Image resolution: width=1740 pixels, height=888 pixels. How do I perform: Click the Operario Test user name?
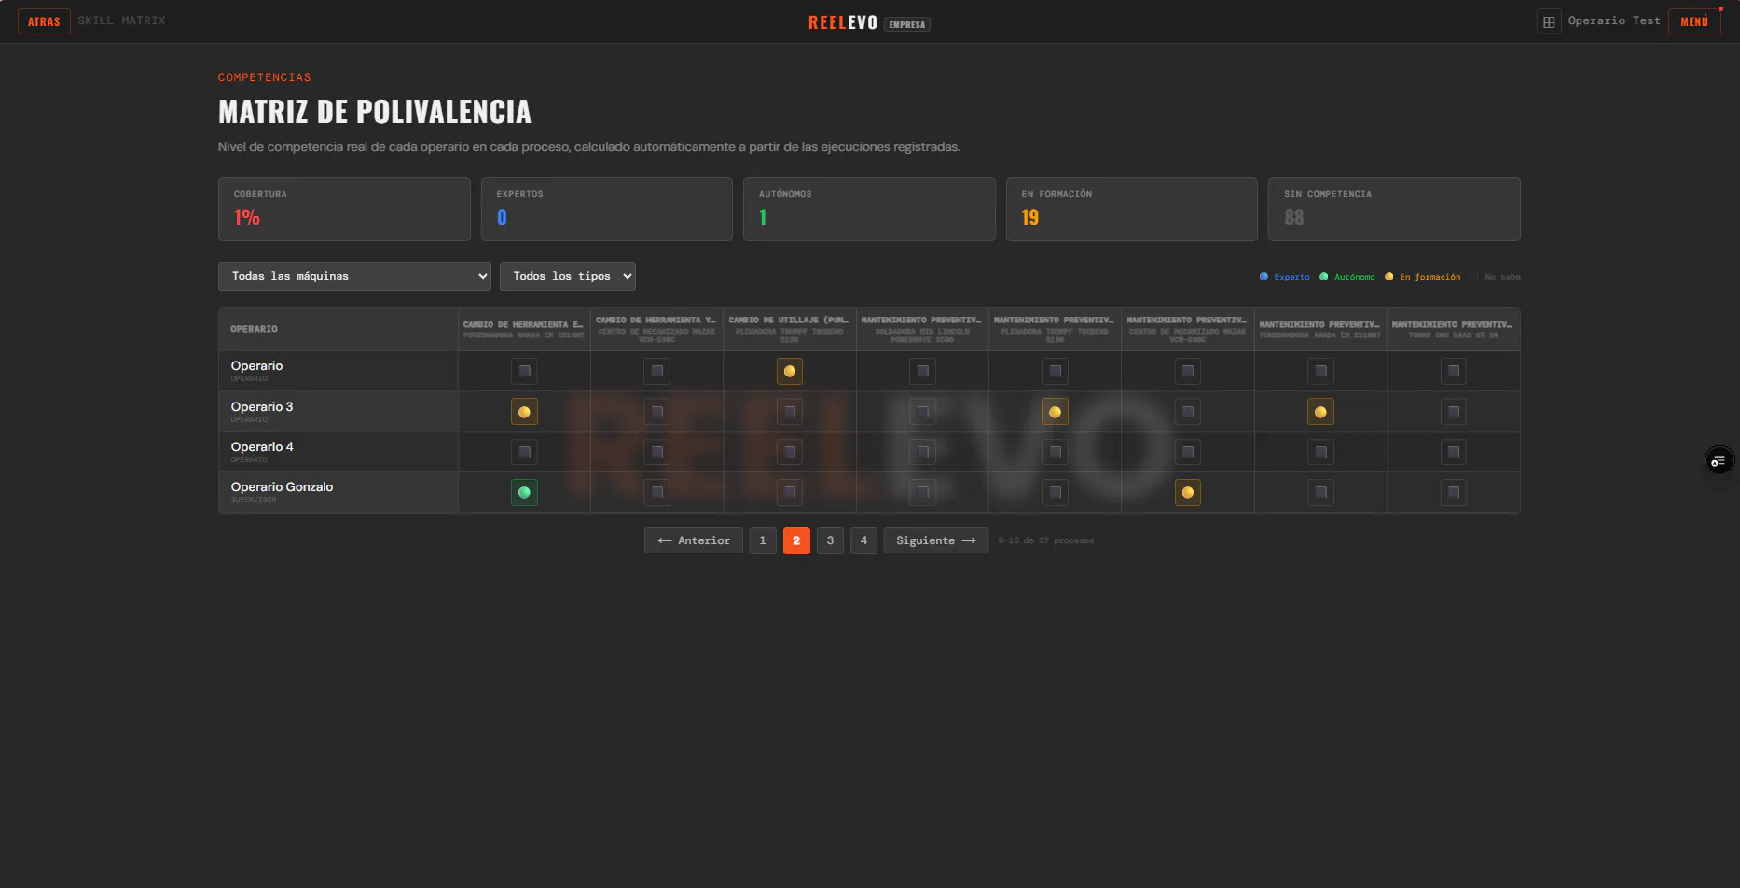(1614, 20)
